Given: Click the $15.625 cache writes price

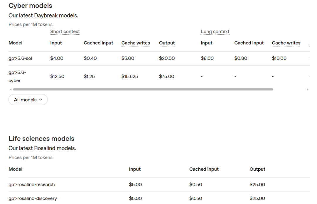Looking at the screenshot, I should [x=130, y=76].
